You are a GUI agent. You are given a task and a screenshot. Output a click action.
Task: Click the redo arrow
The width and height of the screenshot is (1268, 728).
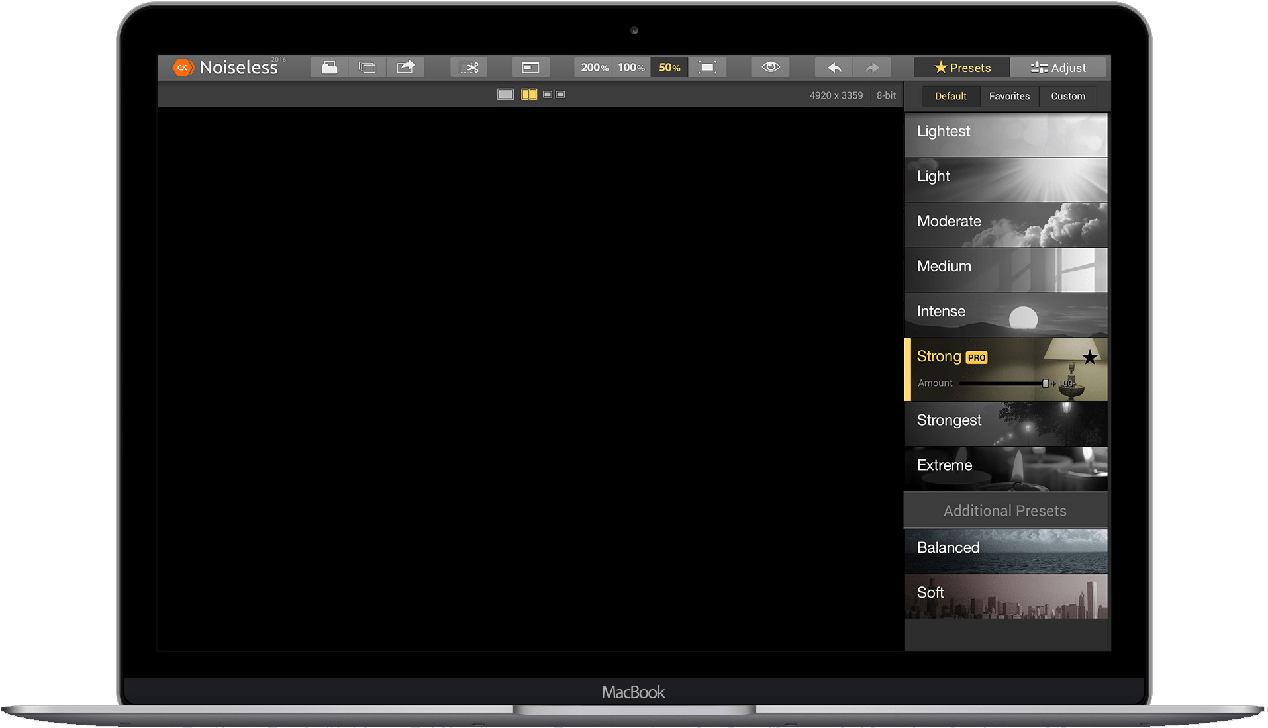click(x=872, y=68)
